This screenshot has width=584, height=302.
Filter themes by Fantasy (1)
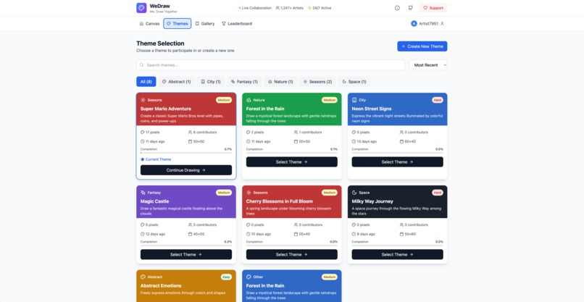244,82
